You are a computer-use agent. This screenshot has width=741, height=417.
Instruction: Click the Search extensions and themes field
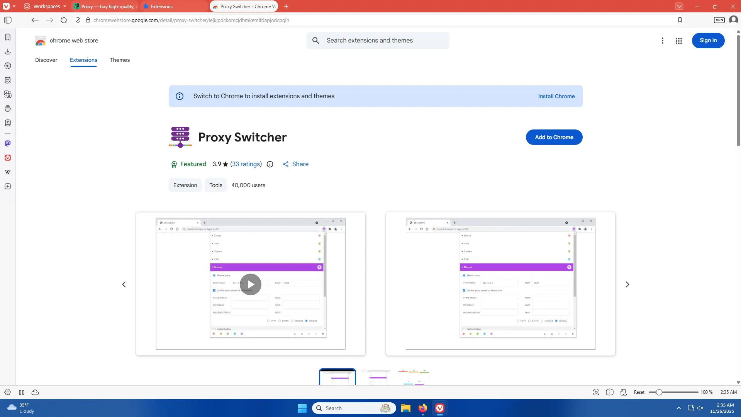pos(378,41)
